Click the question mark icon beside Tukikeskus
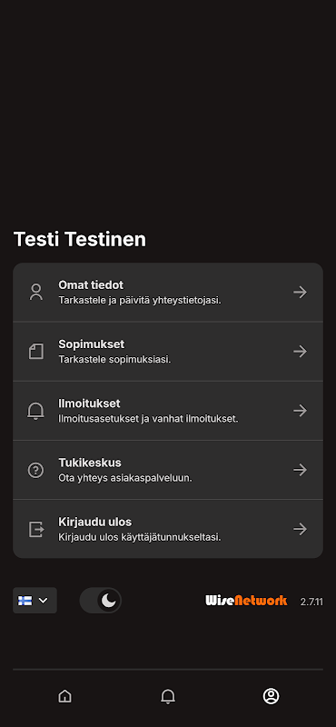The width and height of the screenshot is (336, 727). [35, 470]
